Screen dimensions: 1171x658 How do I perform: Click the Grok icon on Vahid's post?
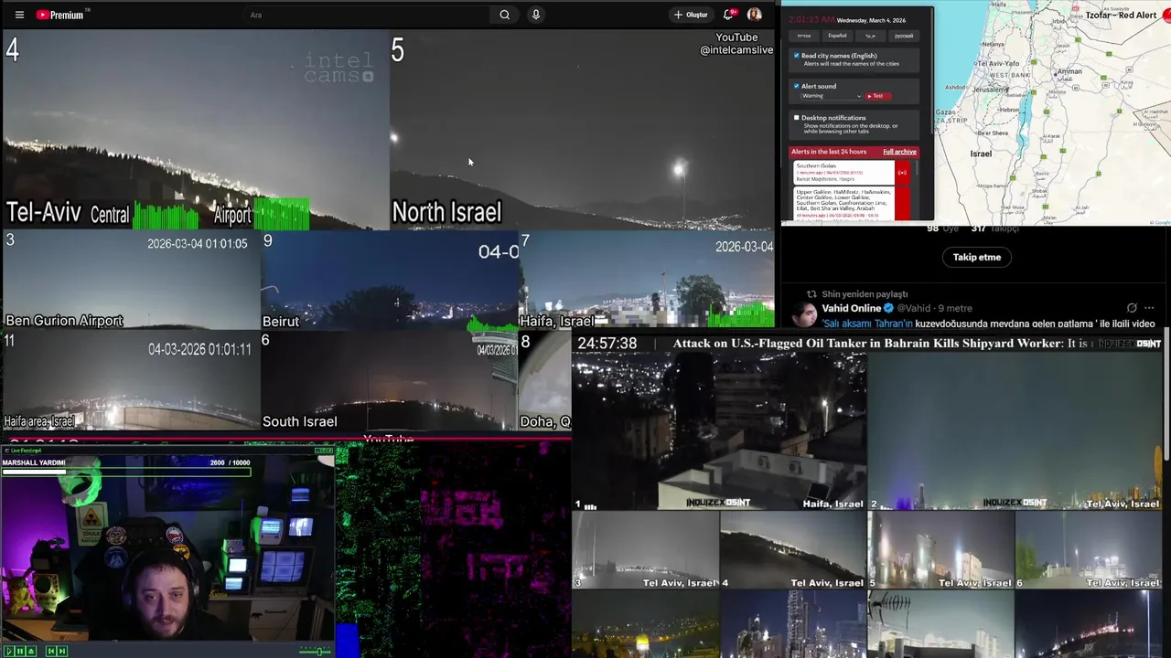coord(1132,308)
